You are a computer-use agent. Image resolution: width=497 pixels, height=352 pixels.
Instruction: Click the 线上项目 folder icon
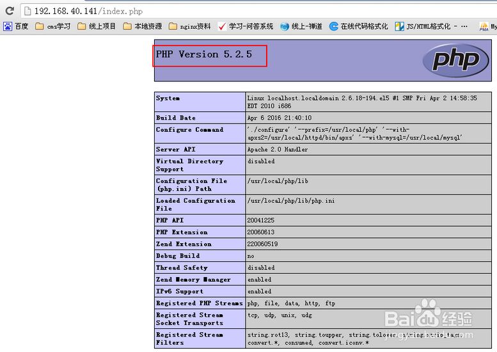click(x=81, y=26)
